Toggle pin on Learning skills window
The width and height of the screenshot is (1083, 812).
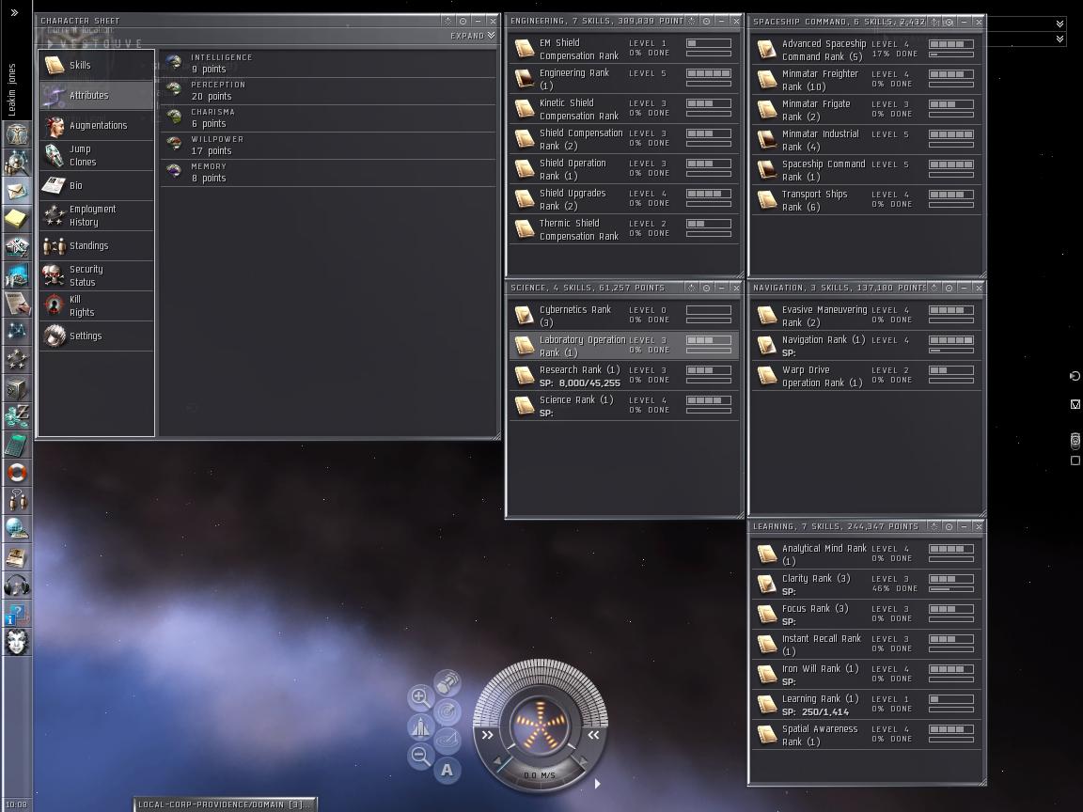click(x=934, y=527)
